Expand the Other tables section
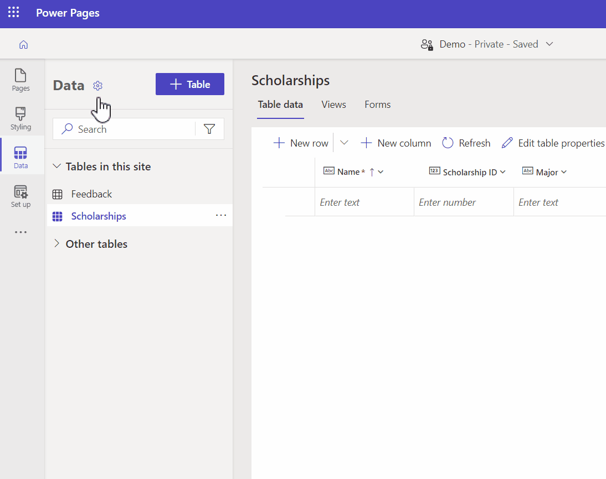Viewport: 606px width, 479px height. pyautogui.click(x=57, y=243)
